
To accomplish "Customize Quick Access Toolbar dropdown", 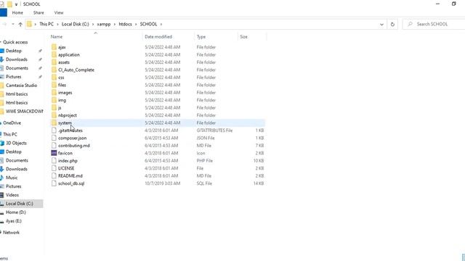I will point(16,4).
